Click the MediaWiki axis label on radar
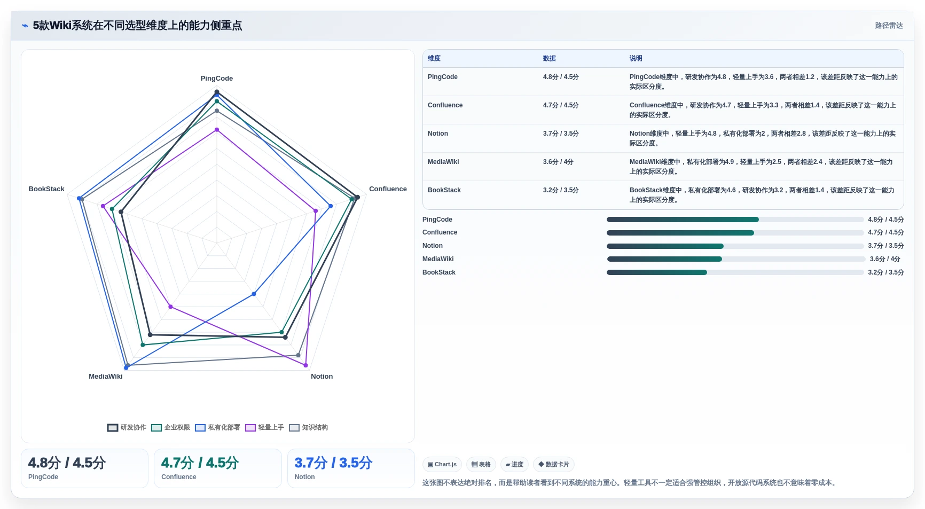 tap(106, 377)
